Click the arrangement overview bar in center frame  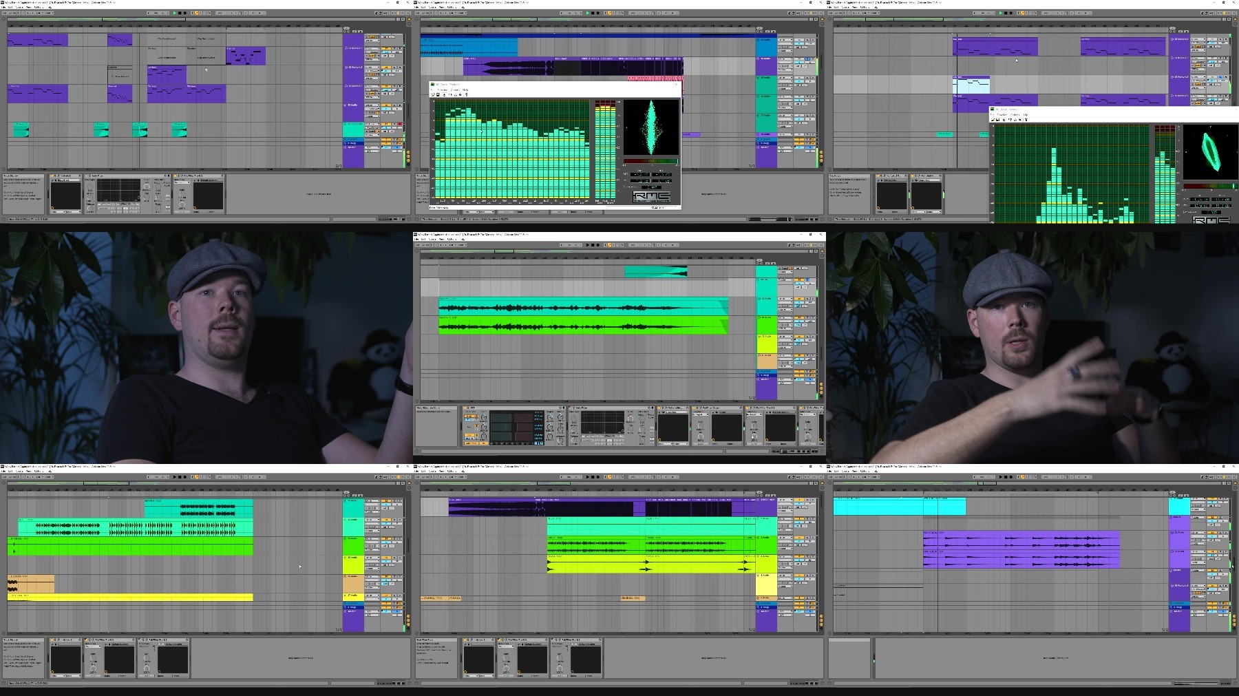(614, 251)
